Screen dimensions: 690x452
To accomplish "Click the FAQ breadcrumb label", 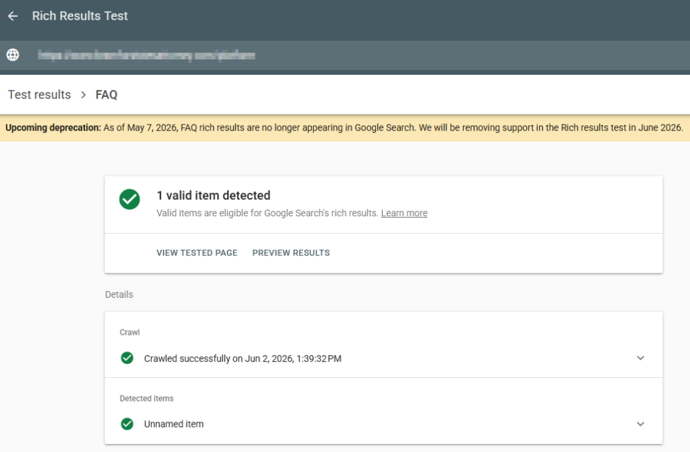I will [x=106, y=94].
